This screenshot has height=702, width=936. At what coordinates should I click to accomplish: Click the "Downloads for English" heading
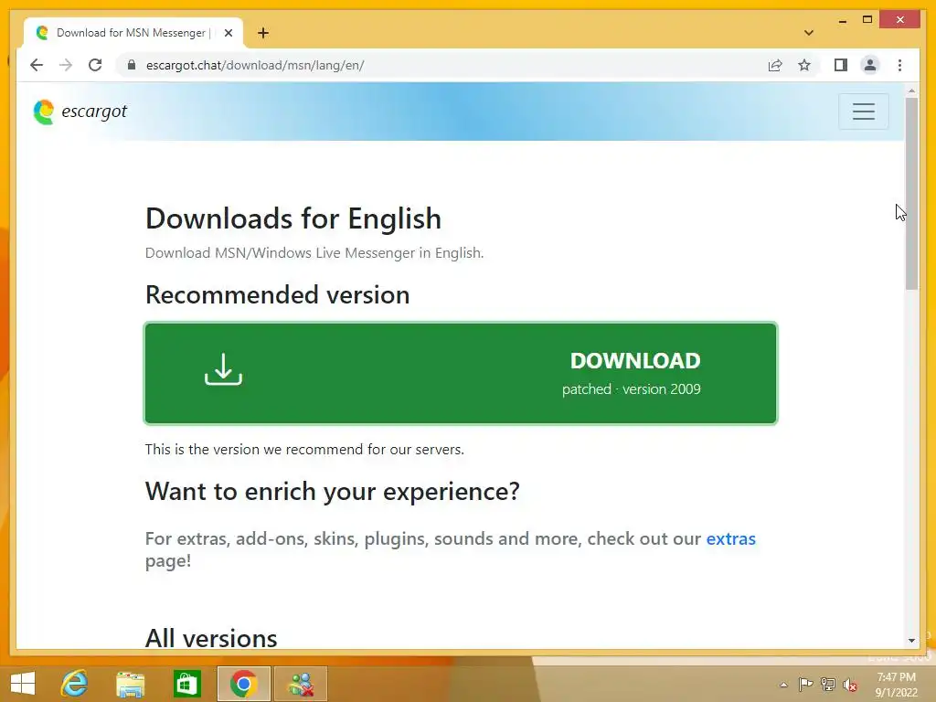(x=293, y=218)
